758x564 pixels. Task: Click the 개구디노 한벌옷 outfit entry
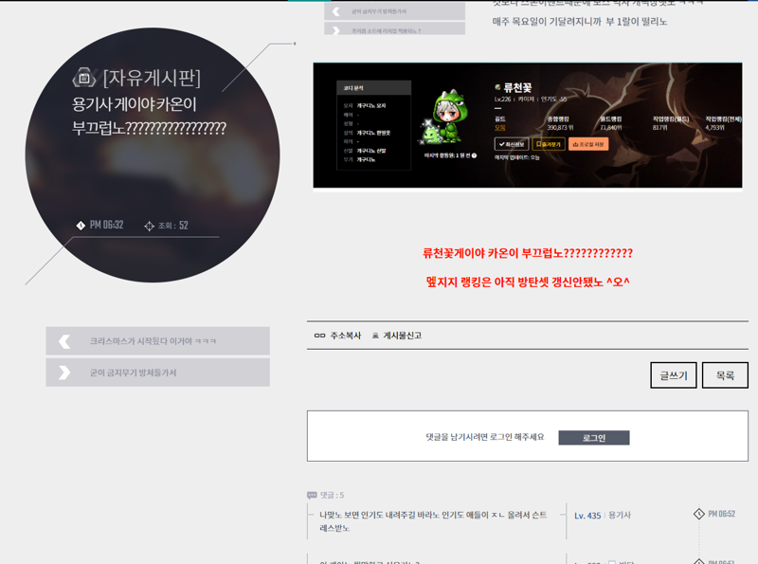(x=373, y=133)
